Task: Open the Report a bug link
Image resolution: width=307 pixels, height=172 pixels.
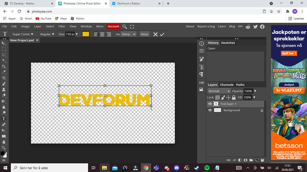Action: [x=206, y=26]
